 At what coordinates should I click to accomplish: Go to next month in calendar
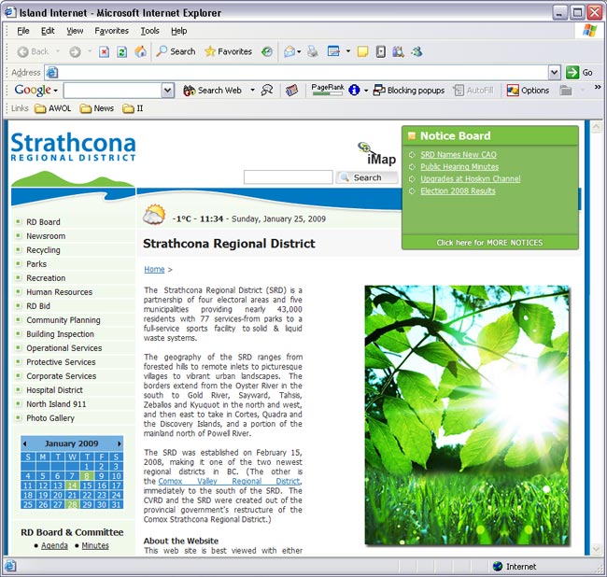[x=120, y=443]
